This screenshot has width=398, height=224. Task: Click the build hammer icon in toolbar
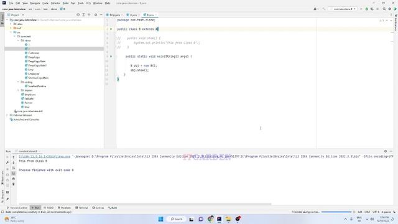[x=323, y=9]
